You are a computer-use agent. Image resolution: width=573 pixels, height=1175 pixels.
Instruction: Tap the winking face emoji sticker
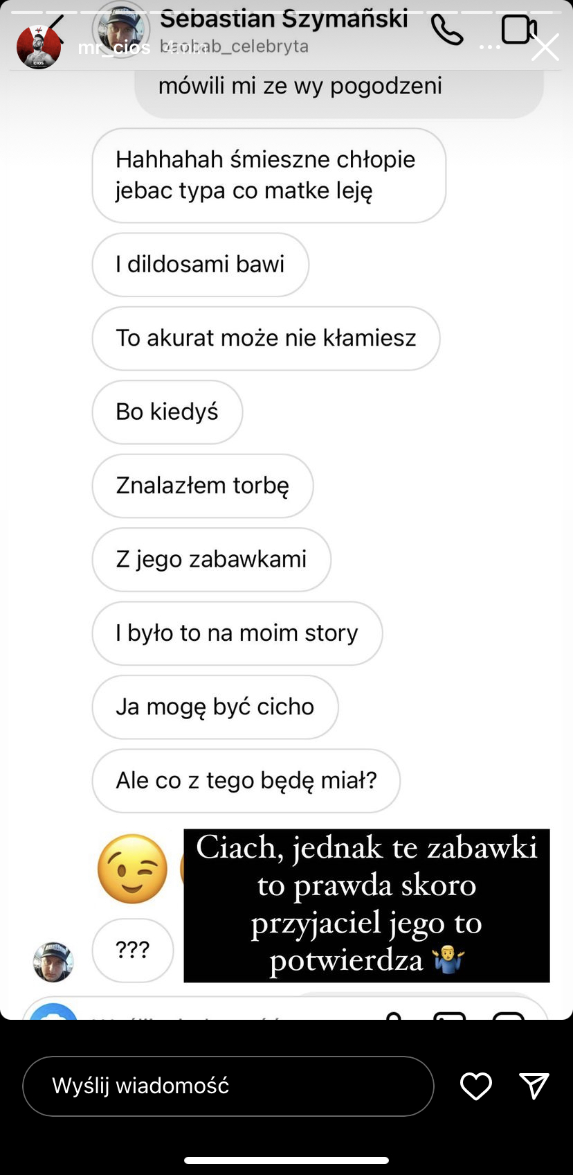[133, 869]
